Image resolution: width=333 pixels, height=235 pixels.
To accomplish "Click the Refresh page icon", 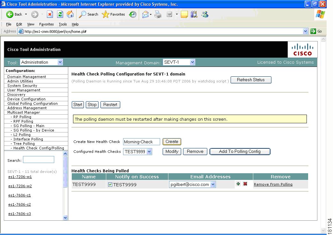I will pos(60,14).
